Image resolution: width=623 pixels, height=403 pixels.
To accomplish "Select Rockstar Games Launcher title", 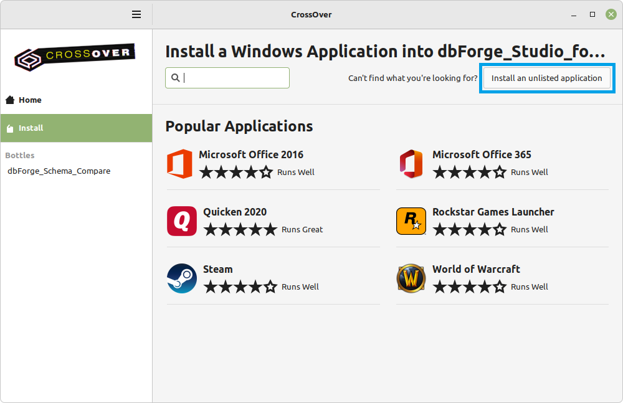I will [x=493, y=212].
